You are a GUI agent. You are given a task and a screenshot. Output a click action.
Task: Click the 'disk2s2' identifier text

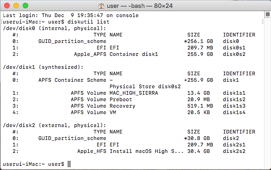[234, 151]
